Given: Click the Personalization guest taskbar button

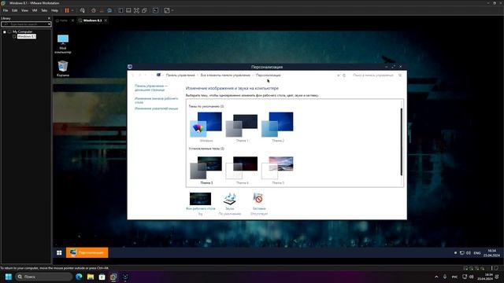Looking at the screenshot, I should tap(87, 253).
